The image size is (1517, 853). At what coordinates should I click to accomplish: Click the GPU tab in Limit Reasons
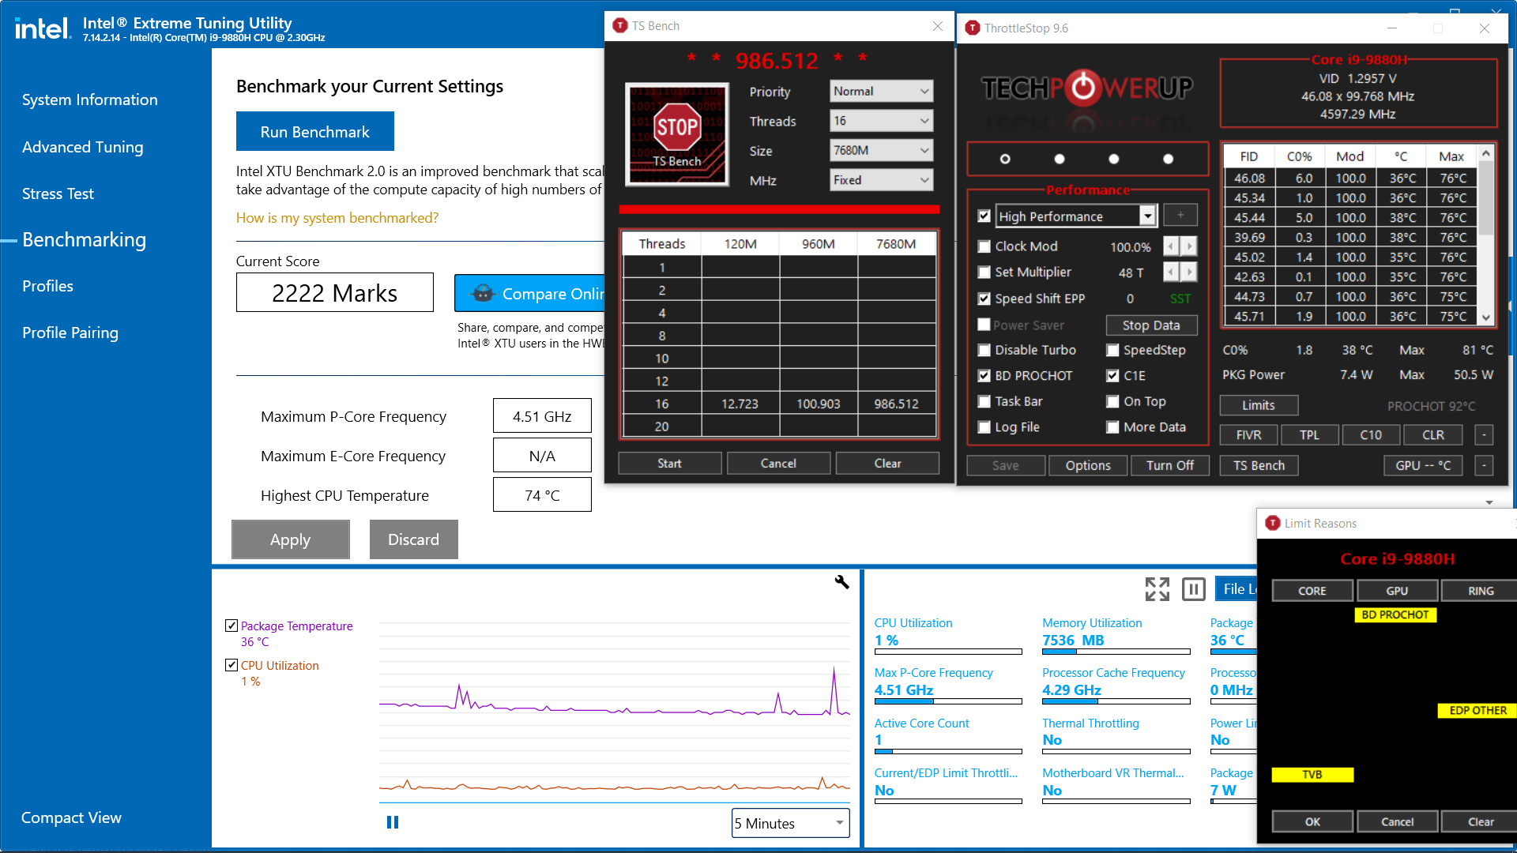(1397, 591)
